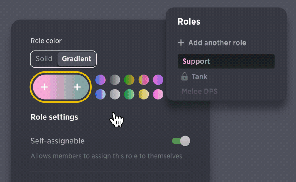Choose the yellow-to-pink gradient swatch, top row

144,80
